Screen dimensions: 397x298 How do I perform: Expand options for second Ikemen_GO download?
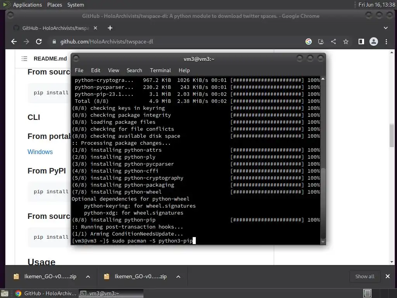click(178, 277)
